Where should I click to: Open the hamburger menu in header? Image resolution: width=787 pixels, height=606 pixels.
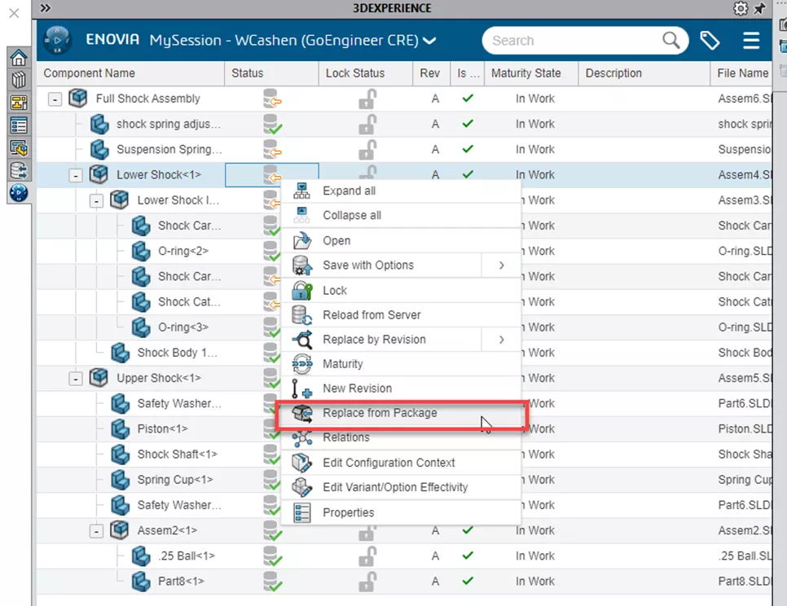point(751,41)
